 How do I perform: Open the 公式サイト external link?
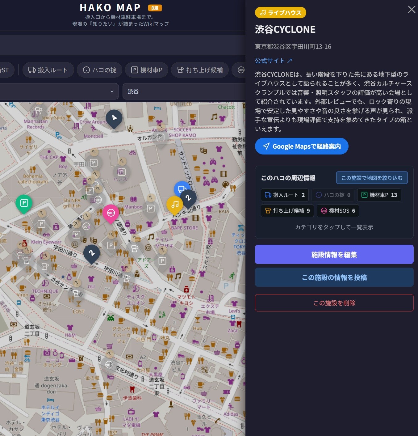pyautogui.click(x=274, y=61)
